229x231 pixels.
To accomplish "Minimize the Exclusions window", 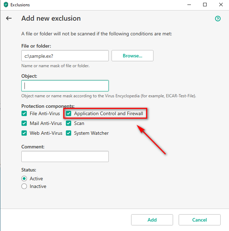I will [189, 5].
